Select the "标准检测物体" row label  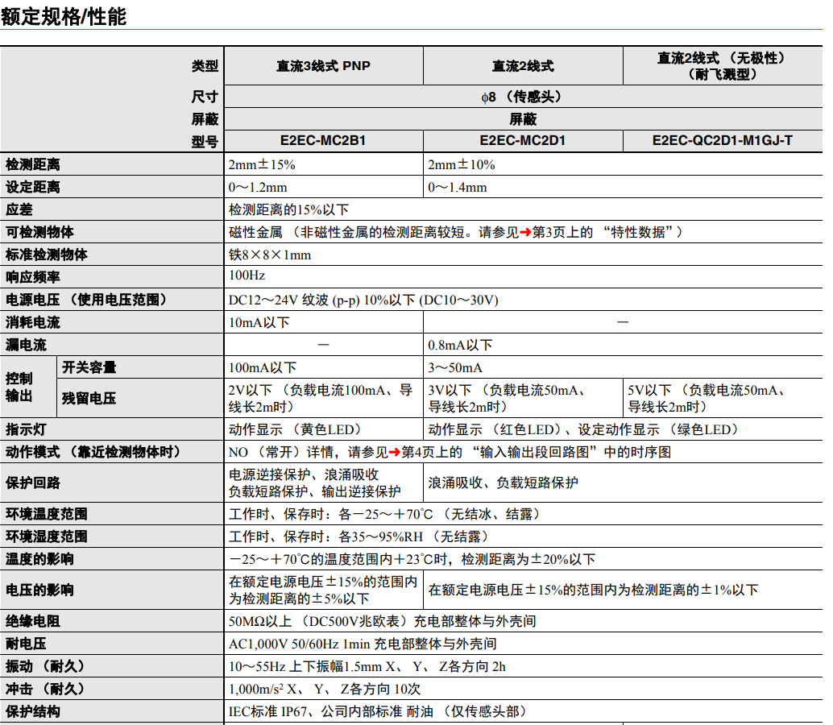47,255
